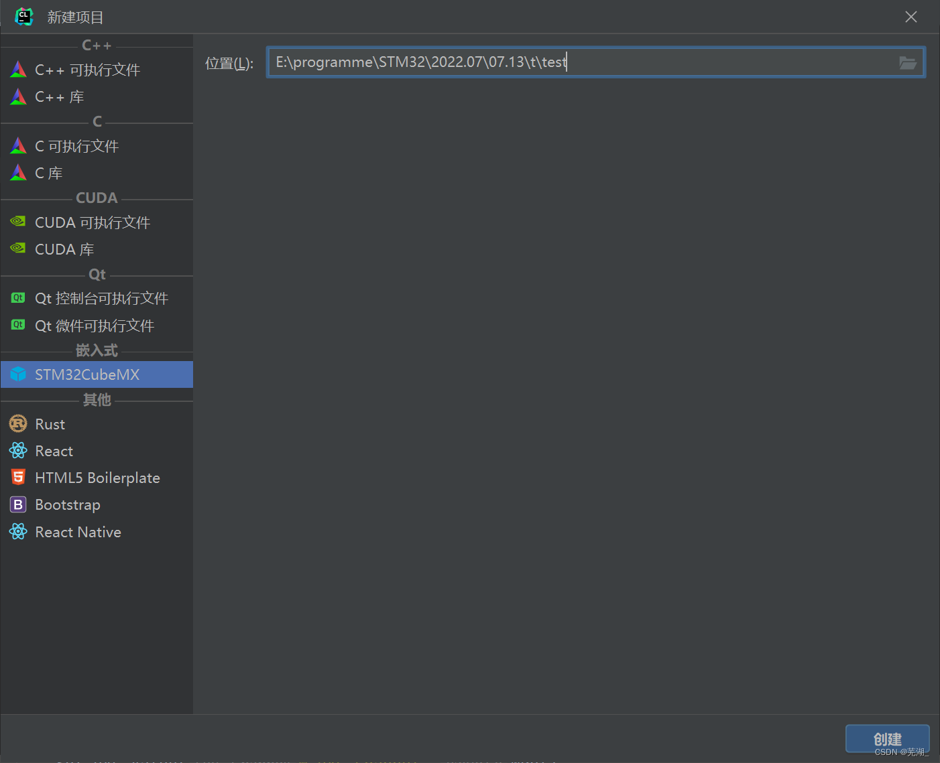940x763 pixels.
Task: Click the React atom icon beside React
Action: pyautogui.click(x=18, y=450)
